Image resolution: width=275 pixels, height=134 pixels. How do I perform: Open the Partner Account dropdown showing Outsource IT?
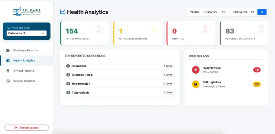click(x=27, y=33)
